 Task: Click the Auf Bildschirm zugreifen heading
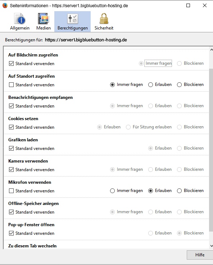click(33, 55)
